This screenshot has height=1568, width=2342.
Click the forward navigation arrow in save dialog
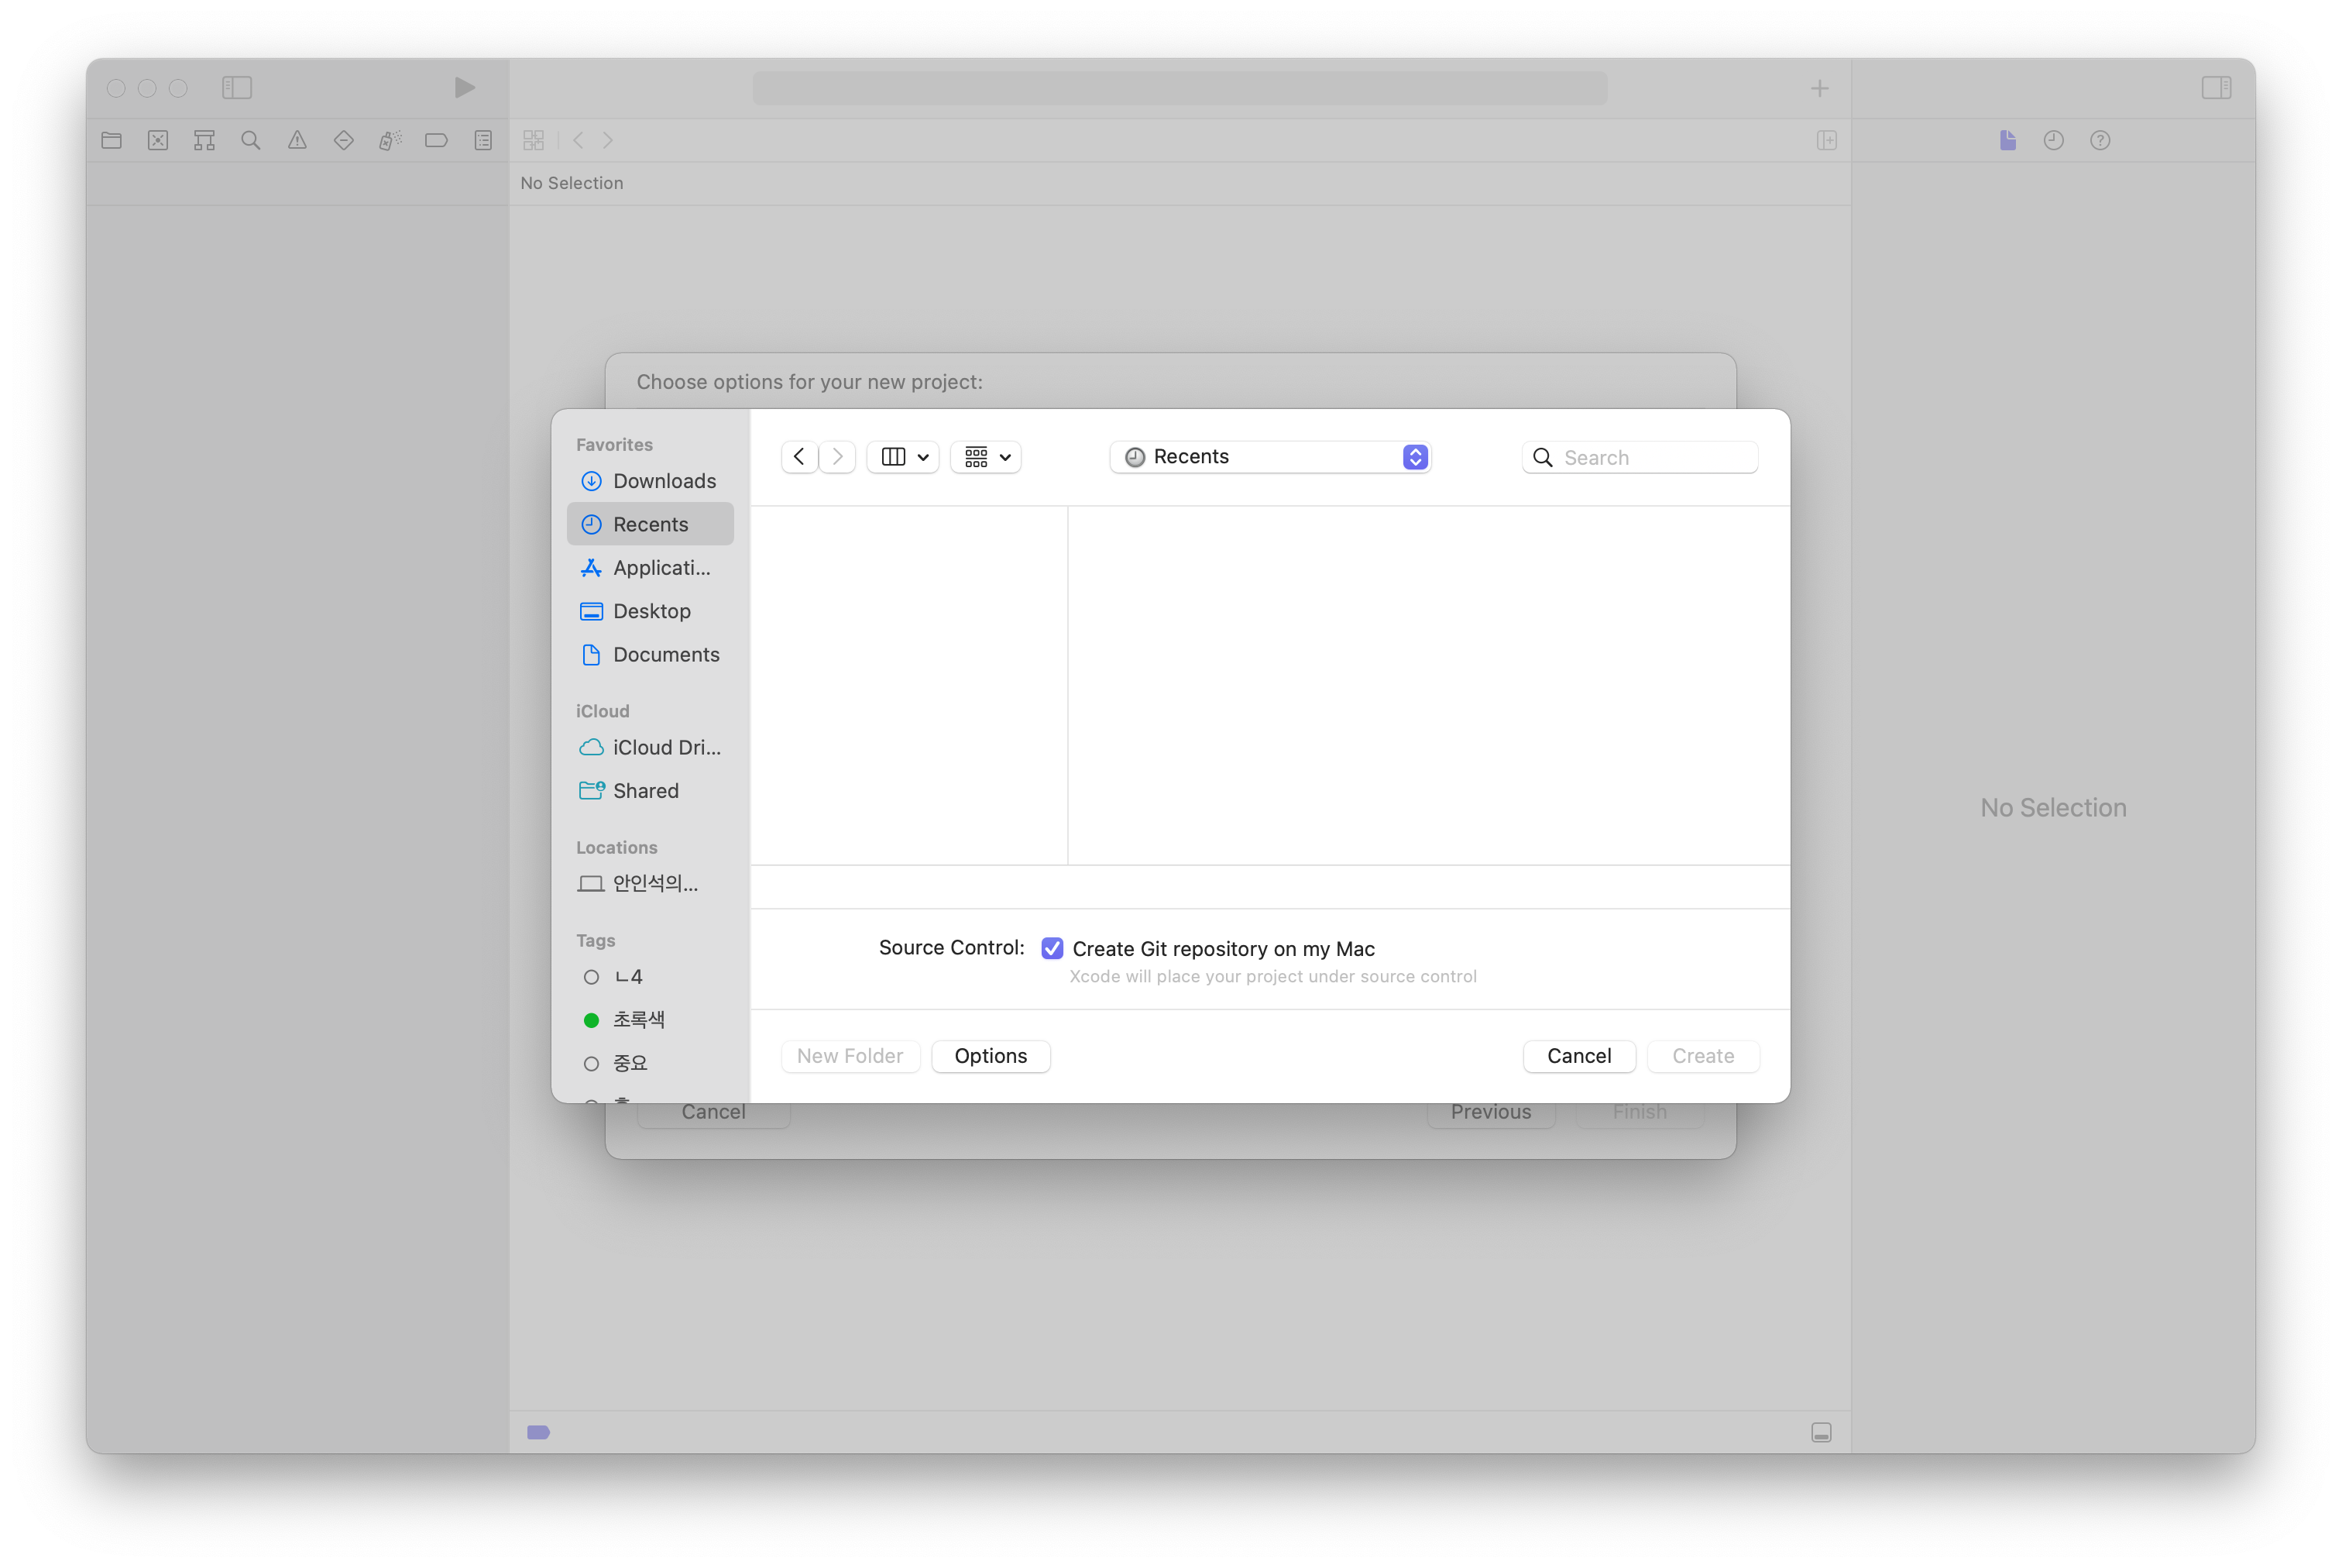tap(838, 457)
